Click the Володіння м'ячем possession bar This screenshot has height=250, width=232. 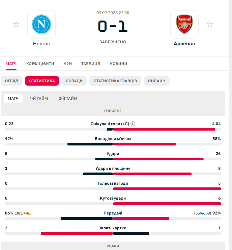[113, 144]
